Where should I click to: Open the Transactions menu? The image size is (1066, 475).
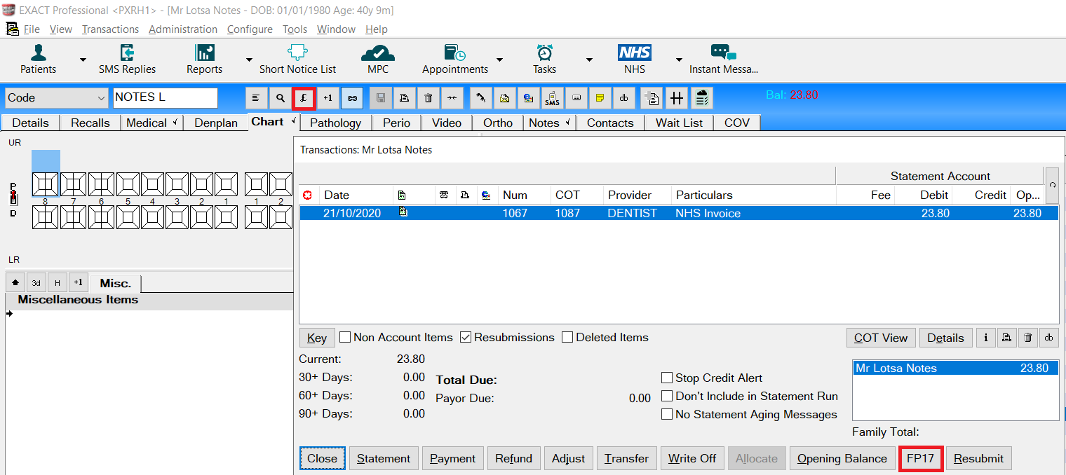(x=110, y=29)
